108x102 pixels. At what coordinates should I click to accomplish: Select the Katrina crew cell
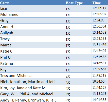tap(32, 63)
